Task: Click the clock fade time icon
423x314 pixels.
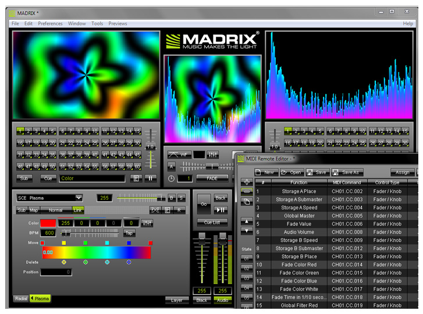Action: pos(171,179)
